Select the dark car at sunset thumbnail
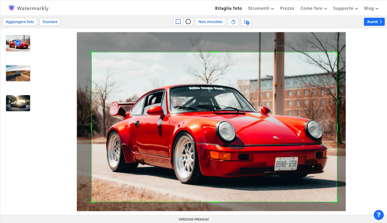 [x=18, y=103]
